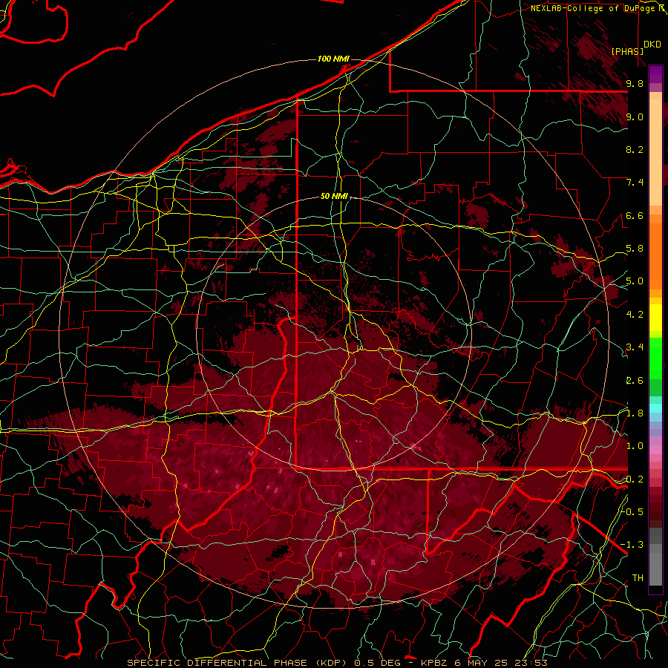Screen dimensions: 668x668
Task: Click the TH label on the legend
Action: 638,578
